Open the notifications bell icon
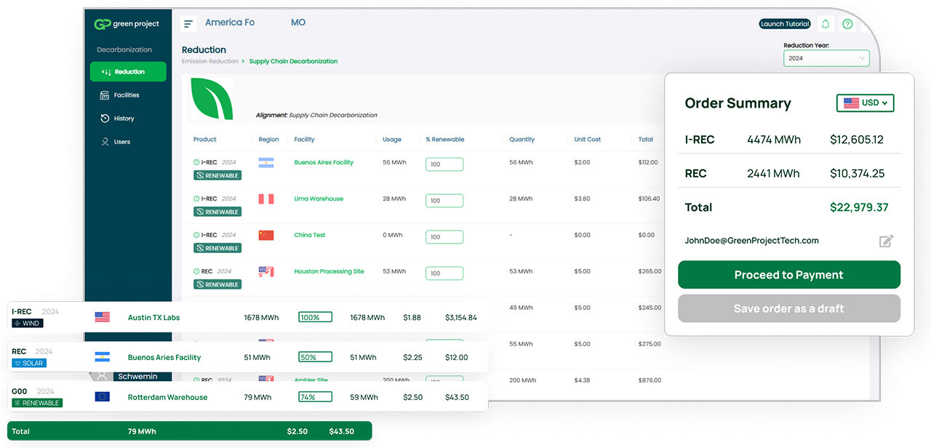 (x=826, y=24)
